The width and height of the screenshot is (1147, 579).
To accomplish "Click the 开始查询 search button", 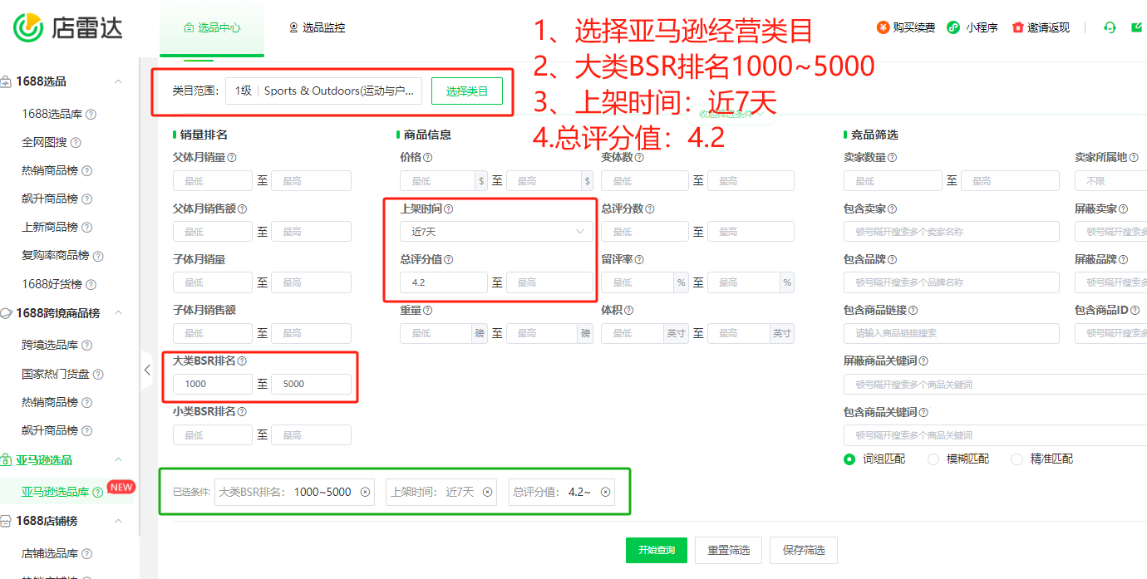I will tap(657, 550).
